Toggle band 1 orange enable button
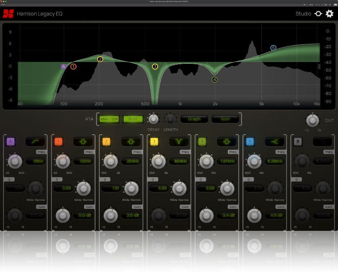This screenshot has width=338, height=273. click(x=58, y=142)
